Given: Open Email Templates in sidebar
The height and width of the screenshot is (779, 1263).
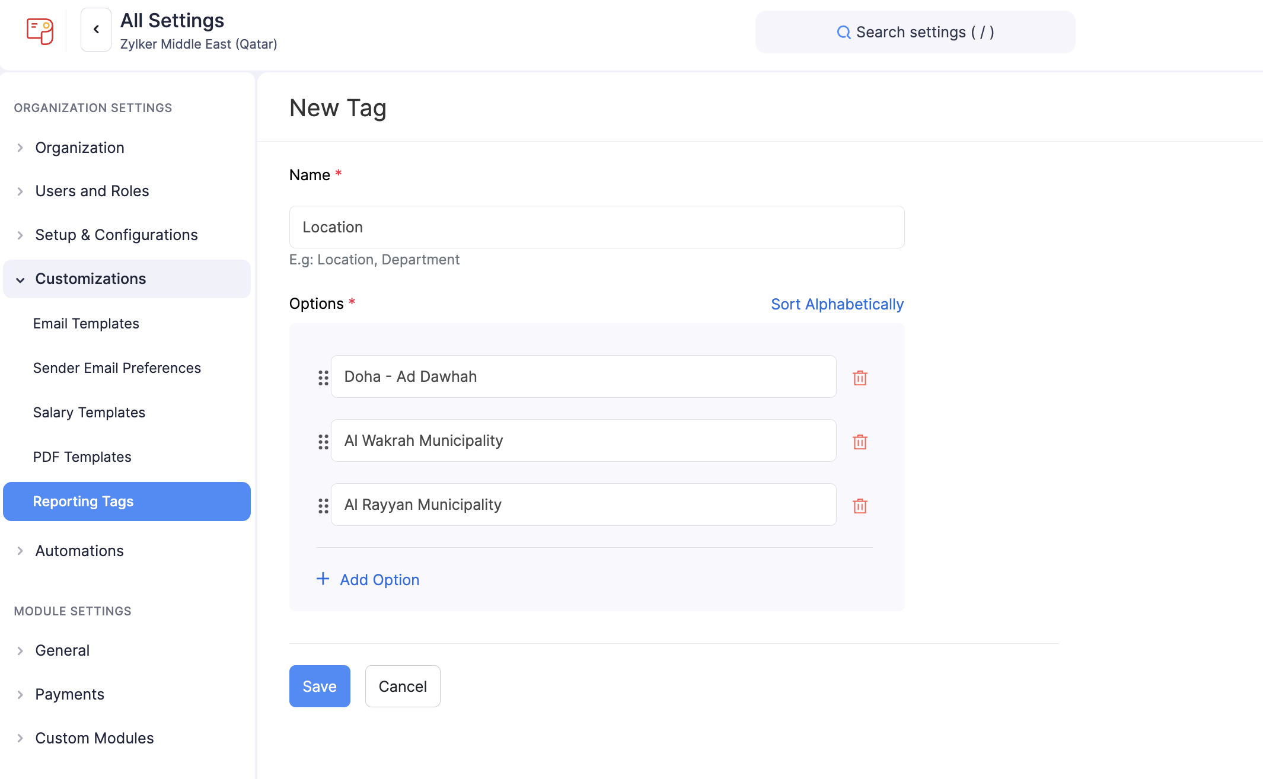Looking at the screenshot, I should (x=86, y=324).
